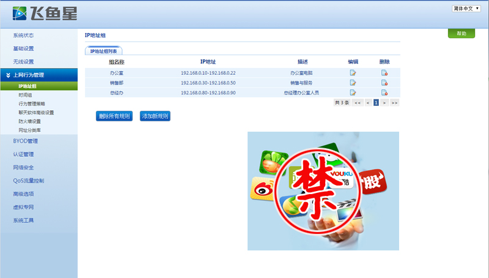Open 基础设置 in sidebar
This screenshot has height=278, width=489.
tap(23, 48)
